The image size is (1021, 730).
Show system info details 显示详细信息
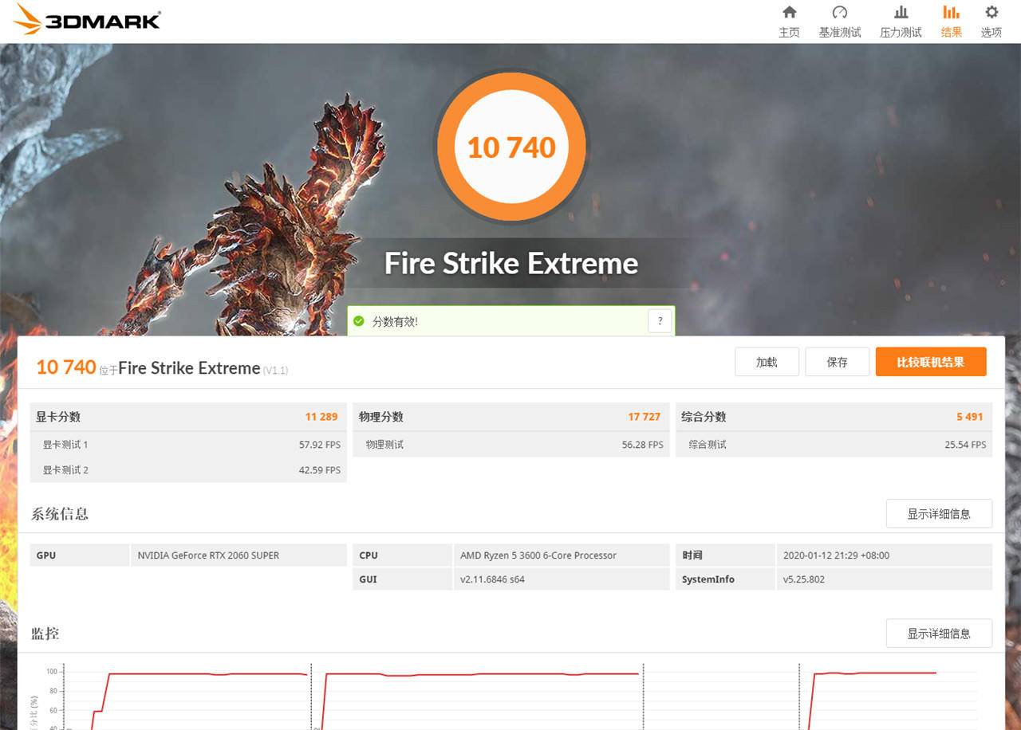(939, 514)
